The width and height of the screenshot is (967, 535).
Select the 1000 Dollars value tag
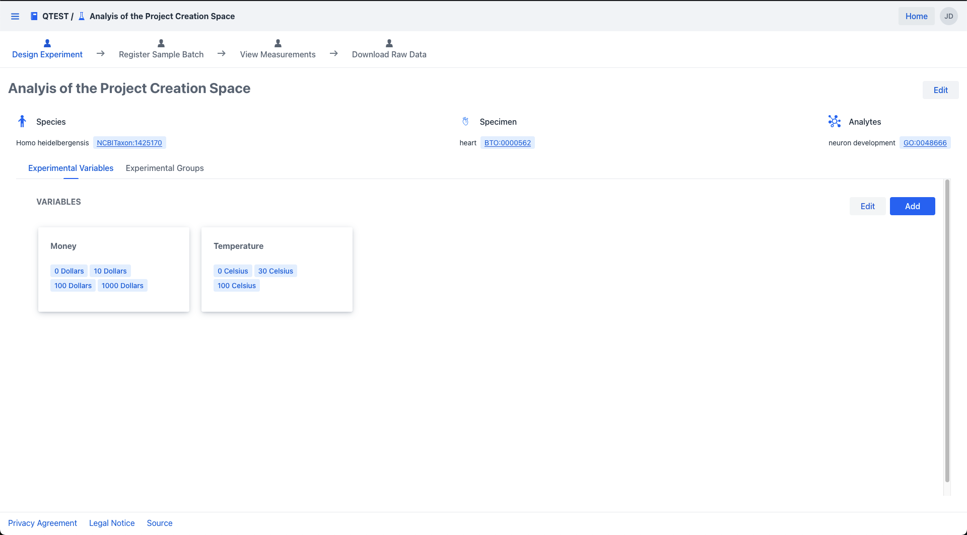(122, 286)
